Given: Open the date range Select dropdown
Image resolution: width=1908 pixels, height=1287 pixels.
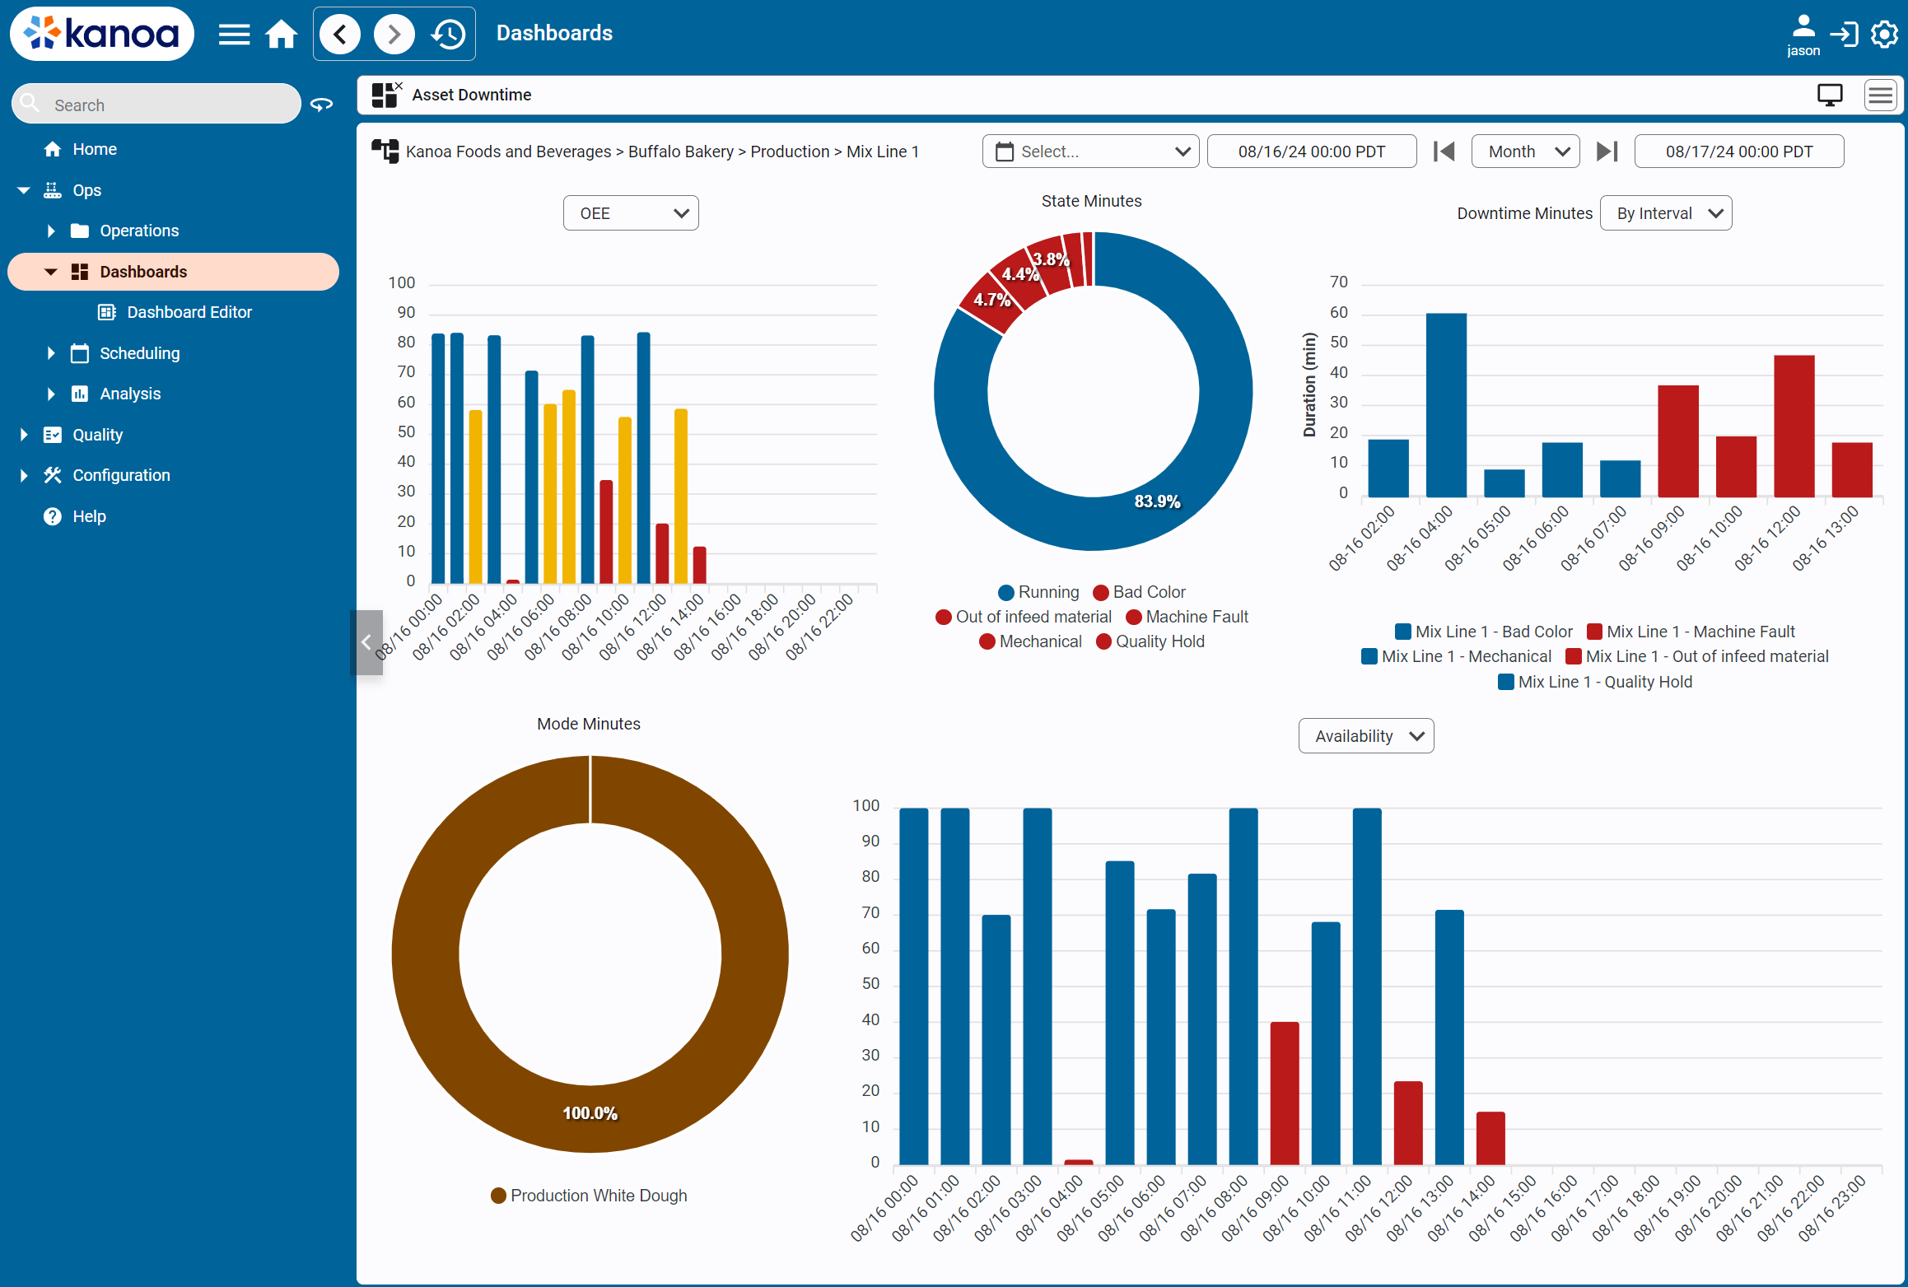Looking at the screenshot, I should [1090, 152].
